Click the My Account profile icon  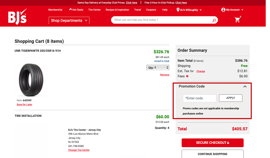tap(223, 10)
